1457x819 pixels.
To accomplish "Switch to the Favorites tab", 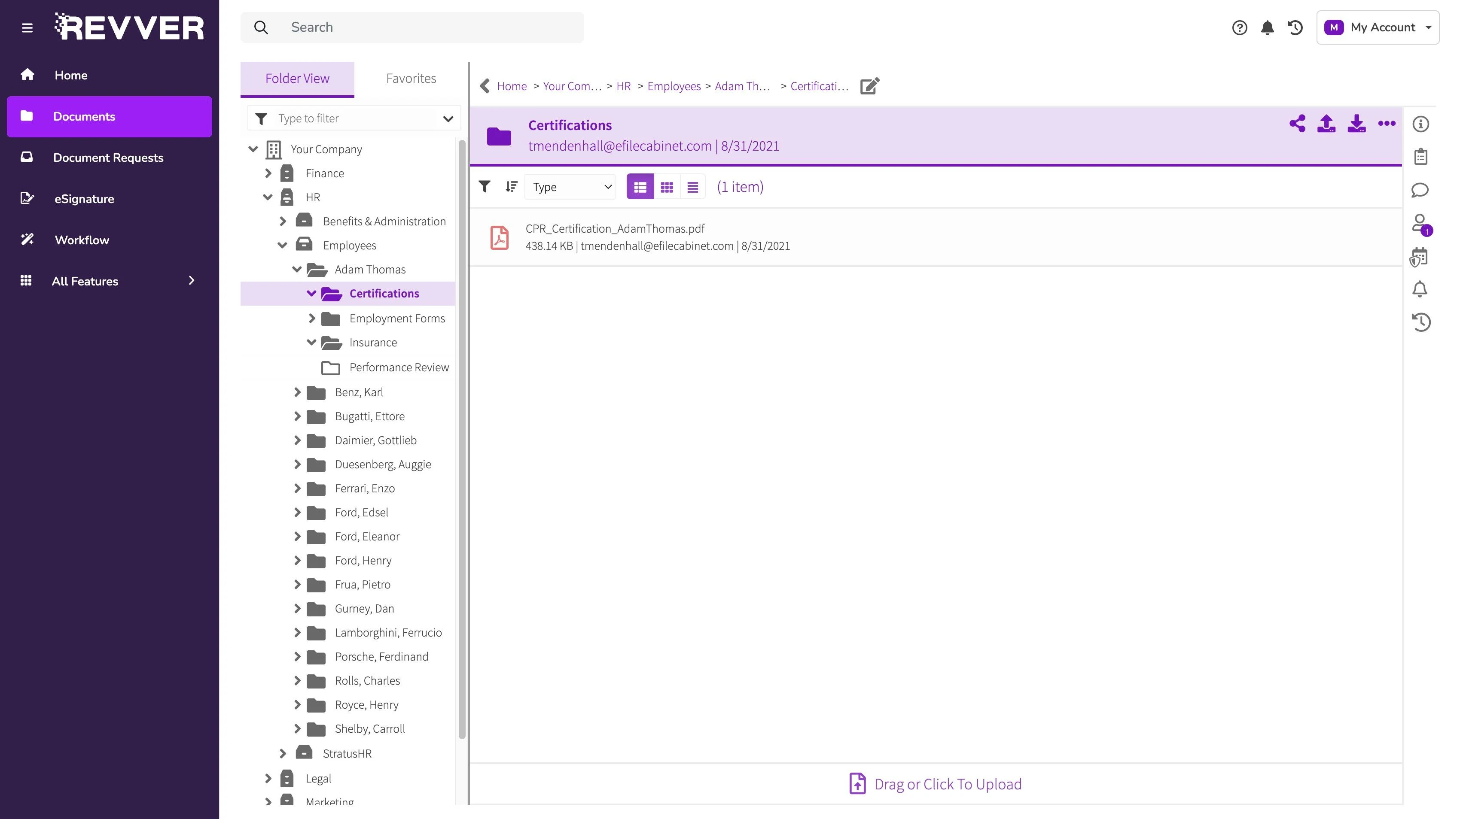I will click(411, 79).
